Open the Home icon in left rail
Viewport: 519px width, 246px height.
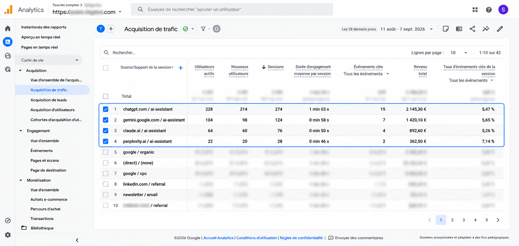(8, 28)
